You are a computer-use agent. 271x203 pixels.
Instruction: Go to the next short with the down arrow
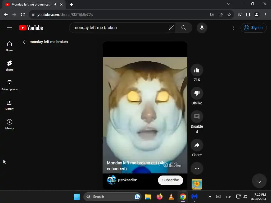pos(259,181)
